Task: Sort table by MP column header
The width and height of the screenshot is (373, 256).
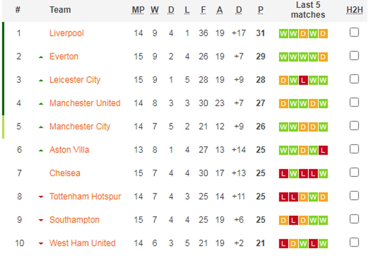Action: tap(138, 10)
